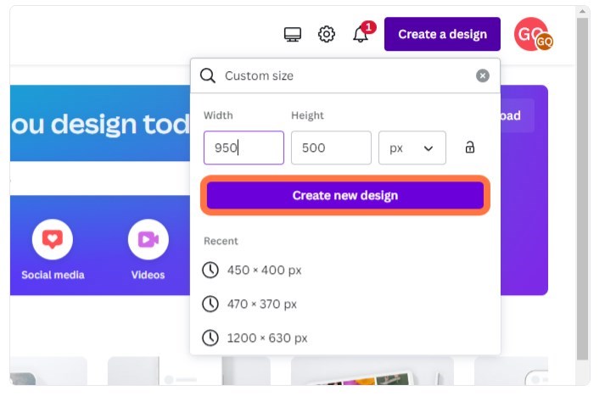Click the Width field showing 950

pyautogui.click(x=244, y=148)
